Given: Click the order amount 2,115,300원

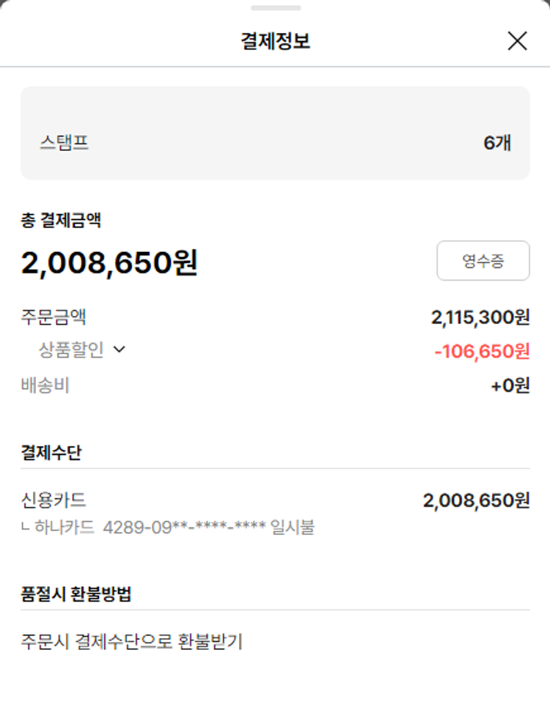Looking at the screenshot, I should tap(480, 317).
